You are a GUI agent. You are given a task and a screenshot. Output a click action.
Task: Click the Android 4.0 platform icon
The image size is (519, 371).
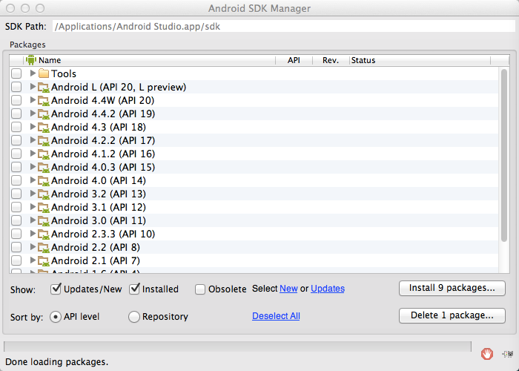[44, 180]
